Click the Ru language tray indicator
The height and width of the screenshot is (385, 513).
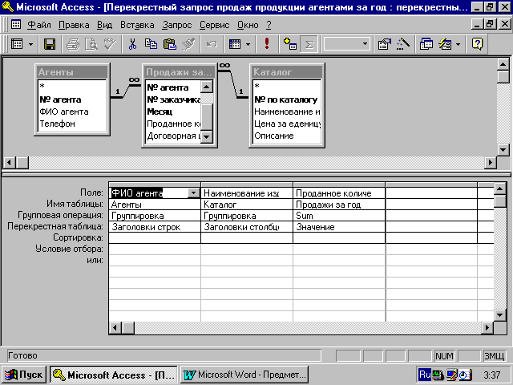point(425,375)
